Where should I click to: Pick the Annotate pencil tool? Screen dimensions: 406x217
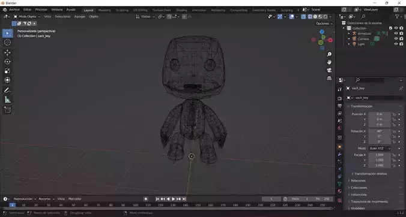tap(8, 90)
